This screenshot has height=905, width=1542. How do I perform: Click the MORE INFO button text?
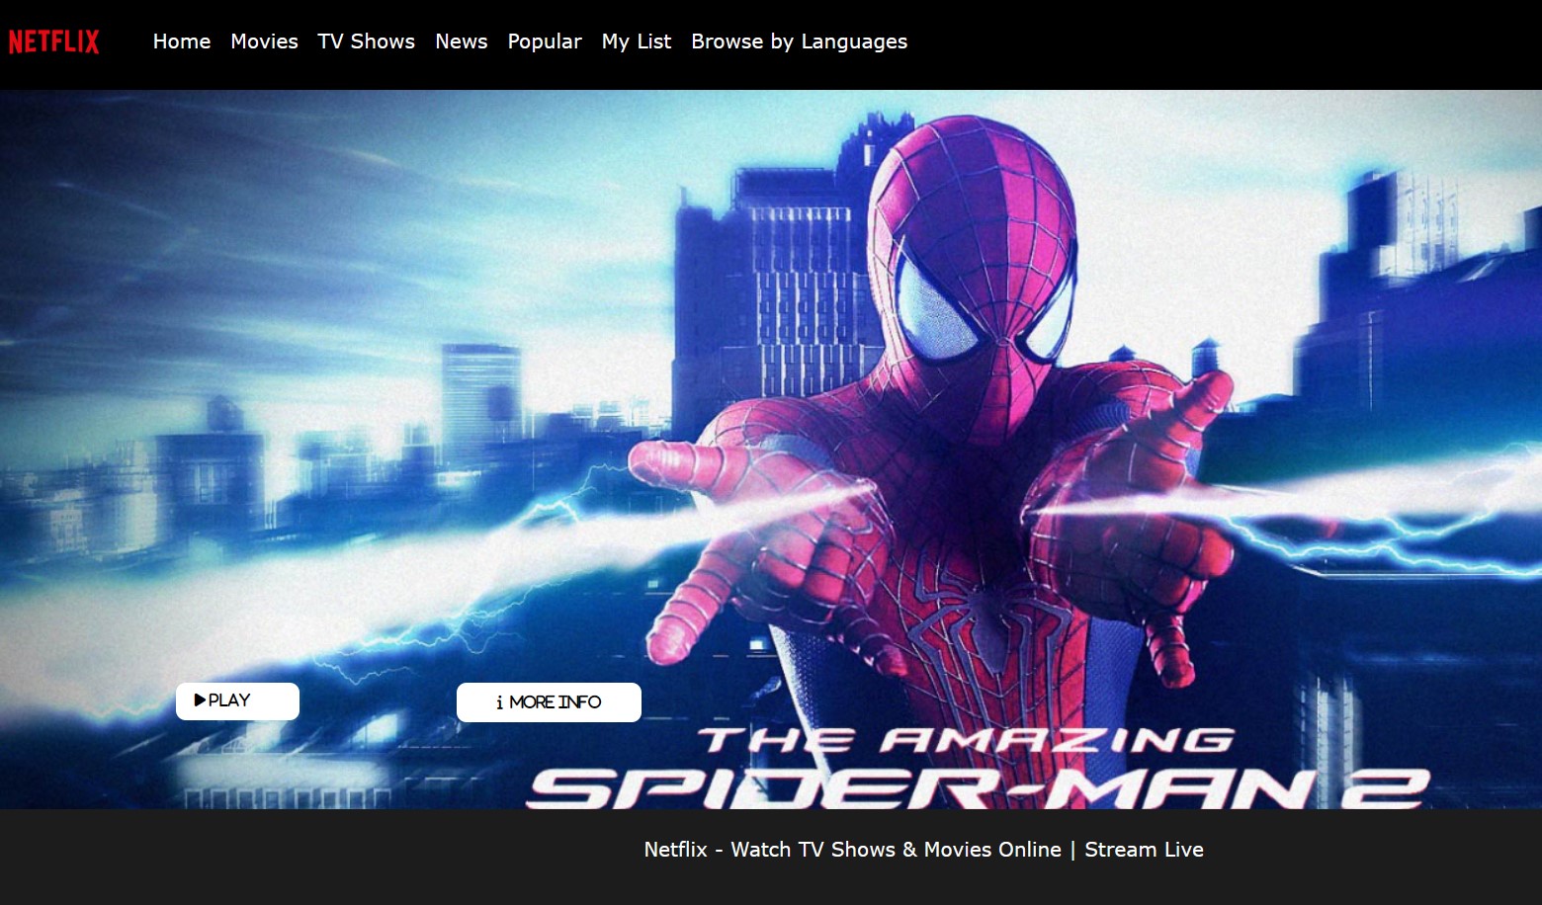coord(556,702)
